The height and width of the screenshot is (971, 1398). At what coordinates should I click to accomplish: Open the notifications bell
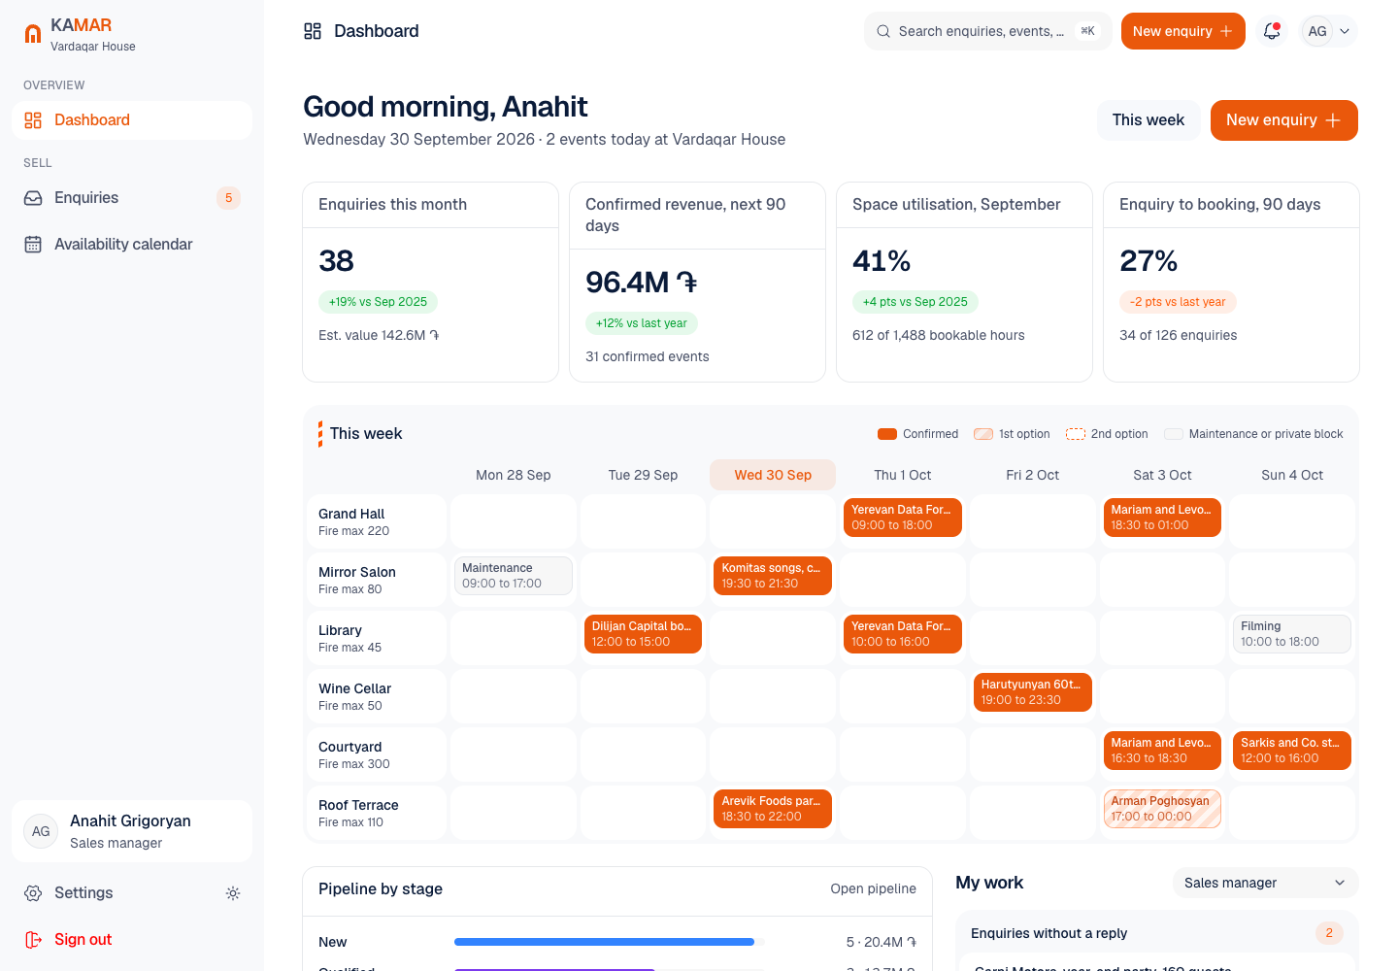click(x=1272, y=31)
